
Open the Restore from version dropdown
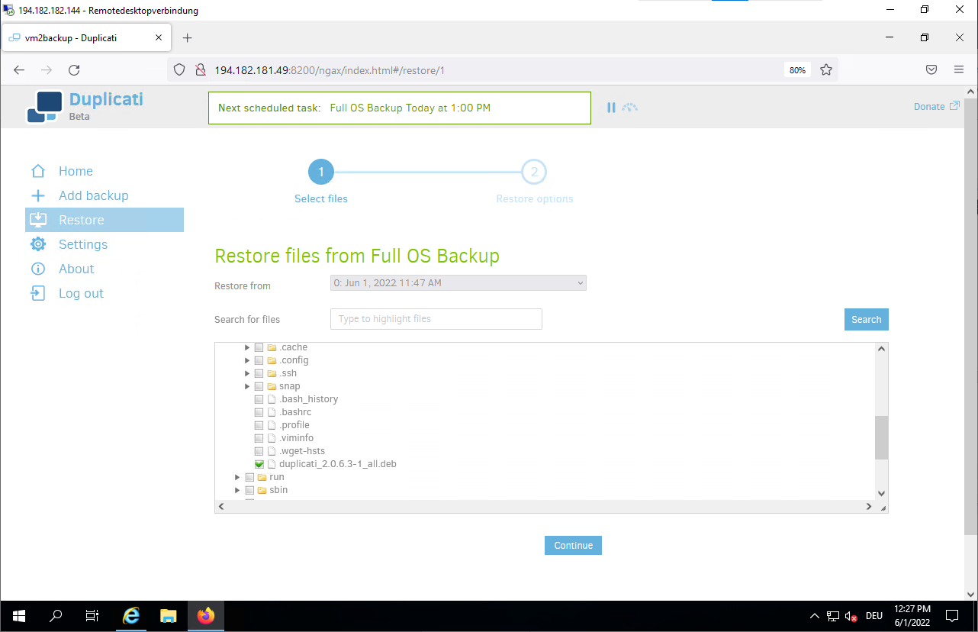click(458, 283)
